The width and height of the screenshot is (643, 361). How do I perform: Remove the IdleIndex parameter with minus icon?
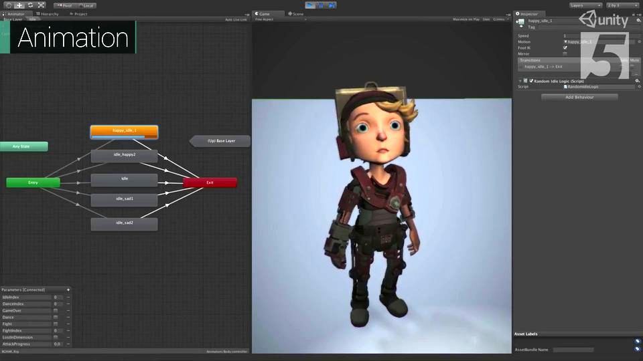coord(68,297)
